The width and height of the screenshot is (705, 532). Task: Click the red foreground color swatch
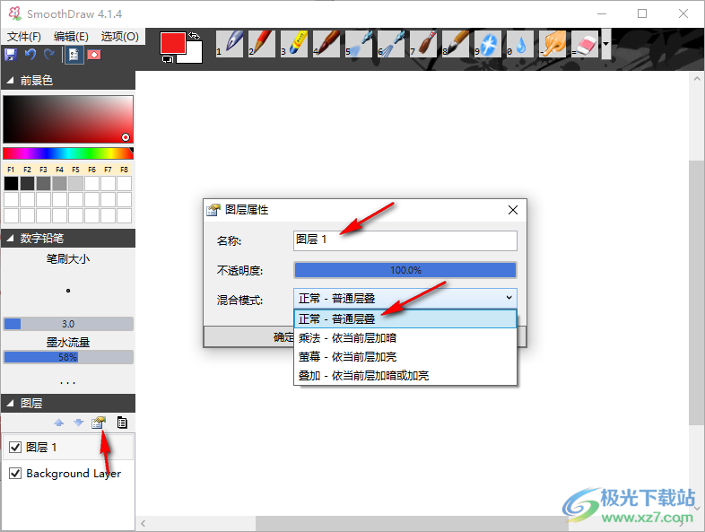click(172, 43)
